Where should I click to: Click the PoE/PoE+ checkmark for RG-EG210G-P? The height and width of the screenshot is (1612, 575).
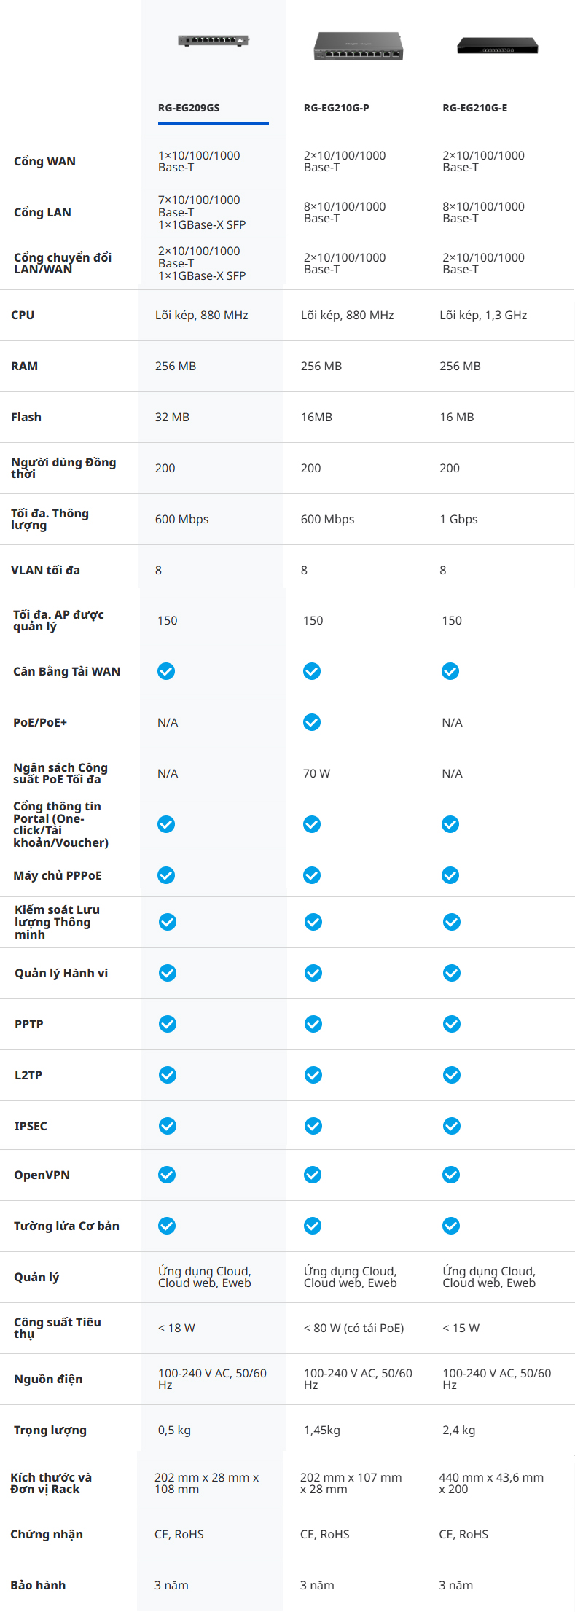coord(312,722)
